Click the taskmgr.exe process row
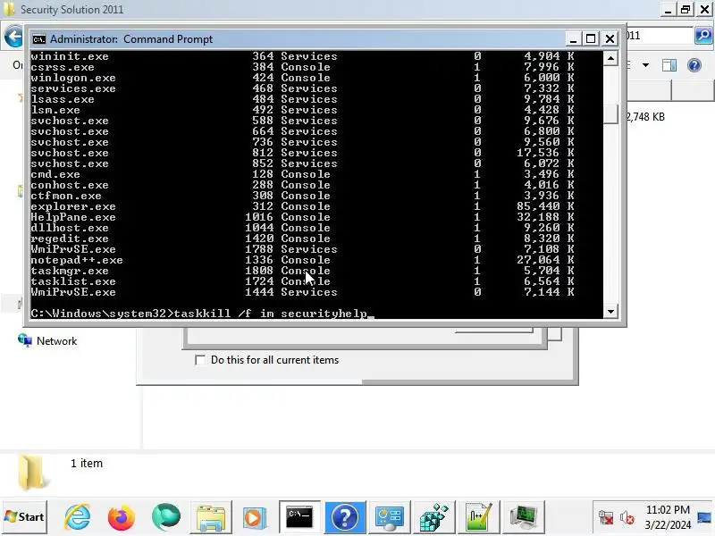Screen dimensions: 715x536 click(x=302, y=271)
